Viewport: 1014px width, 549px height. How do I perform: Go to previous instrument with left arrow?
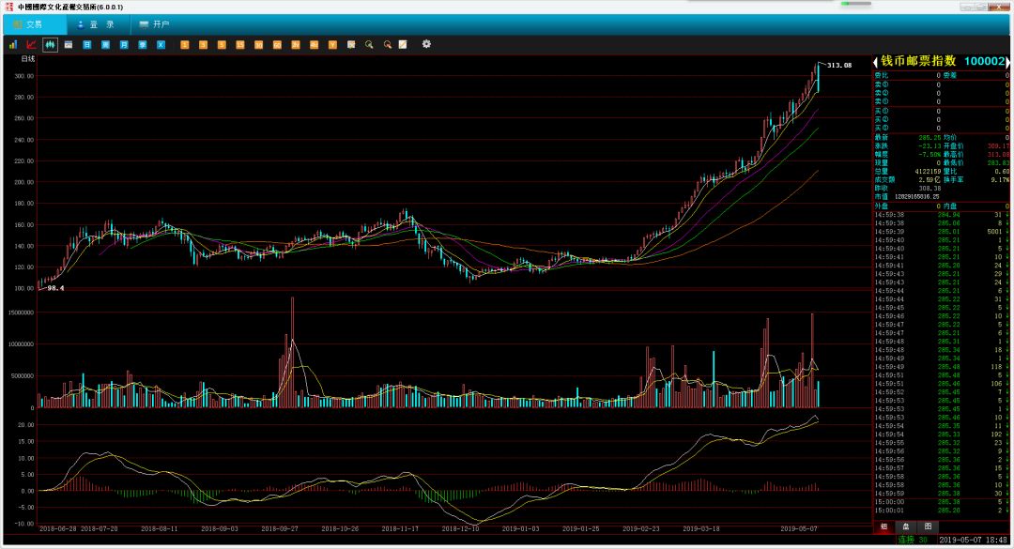[x=876, y=61]
